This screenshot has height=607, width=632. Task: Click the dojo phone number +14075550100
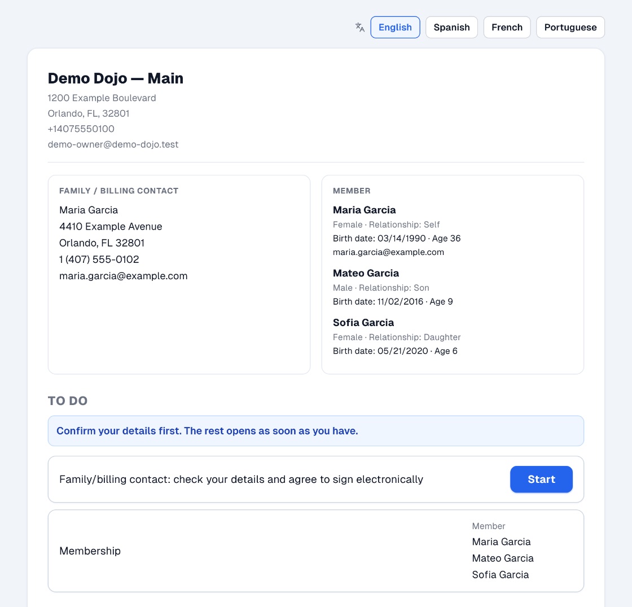pos(81,129)
